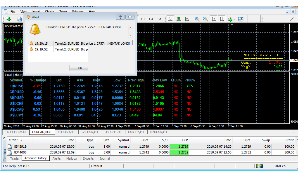
Task: Open the Trade terminal tab
Action: click(14, 158)
